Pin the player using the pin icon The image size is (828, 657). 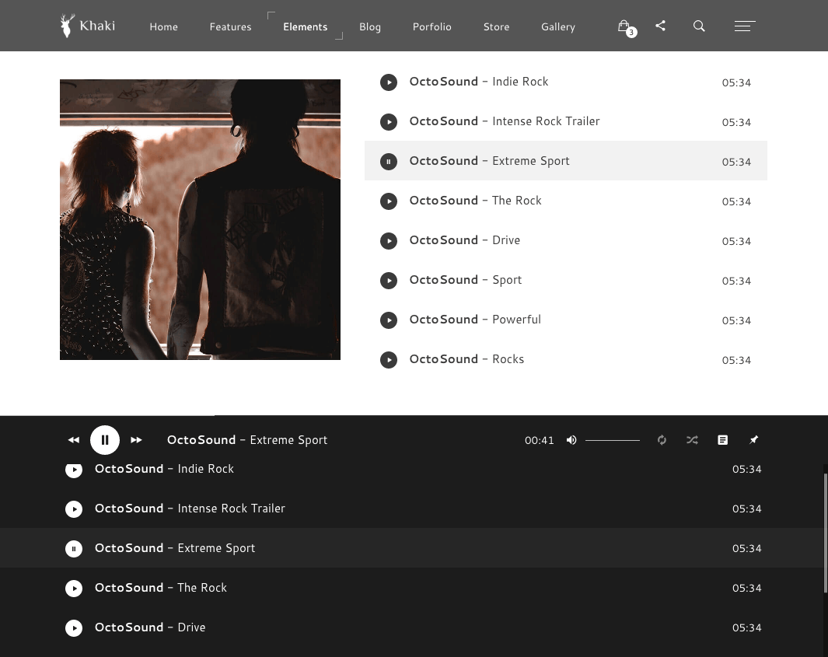pyautogui.click(x=753, y=440)
